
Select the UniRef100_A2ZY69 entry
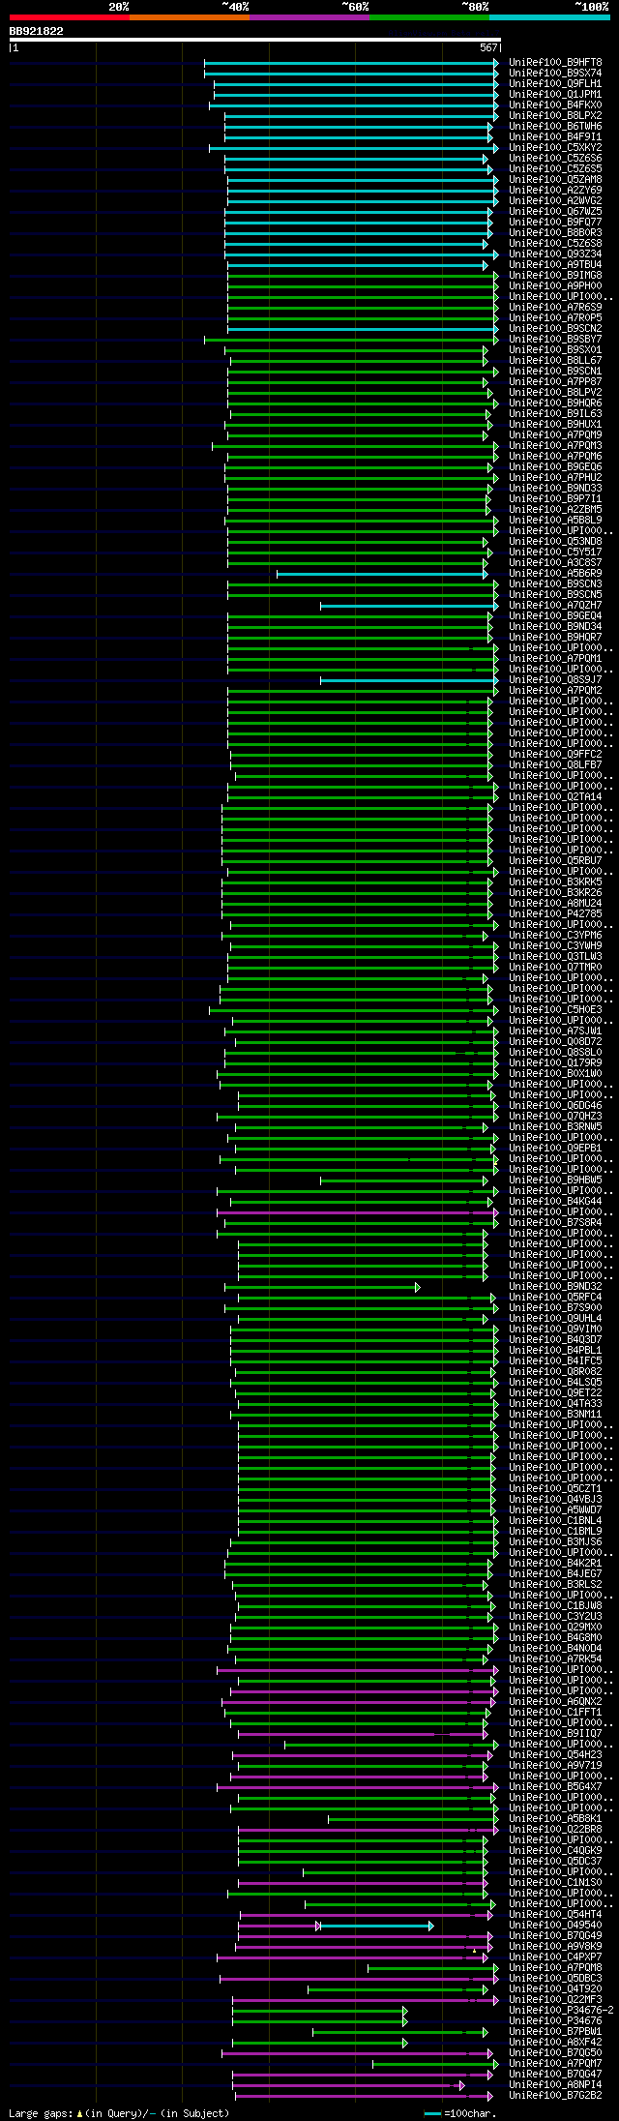point(555,190)
